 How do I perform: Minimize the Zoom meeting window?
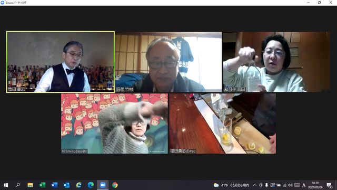309,3
